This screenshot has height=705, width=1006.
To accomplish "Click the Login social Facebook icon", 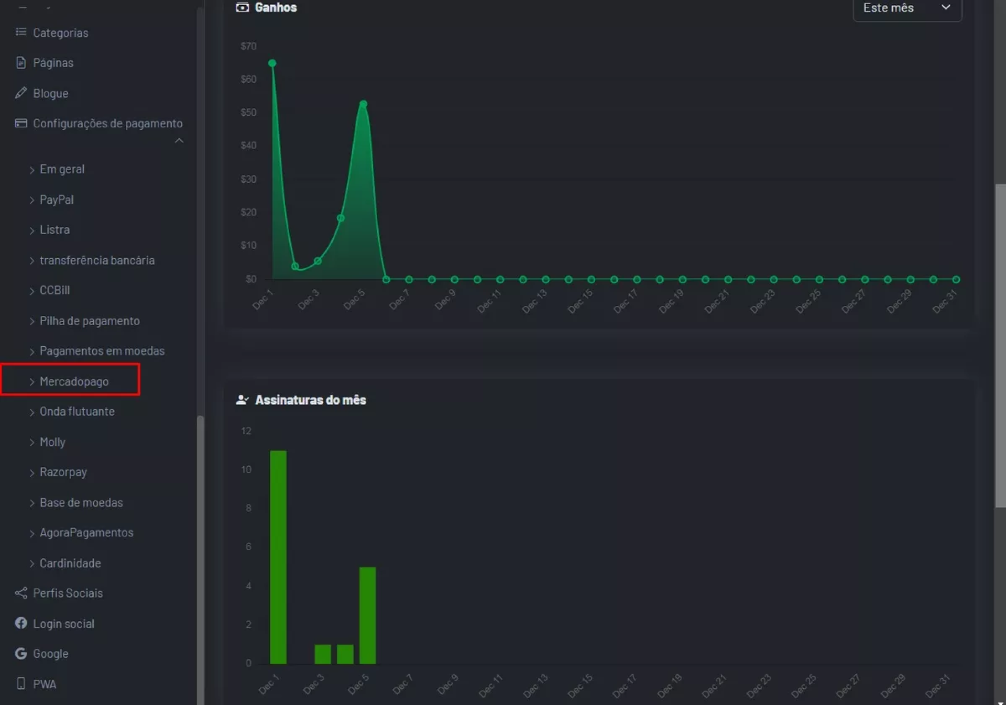I will coord(20,623).
